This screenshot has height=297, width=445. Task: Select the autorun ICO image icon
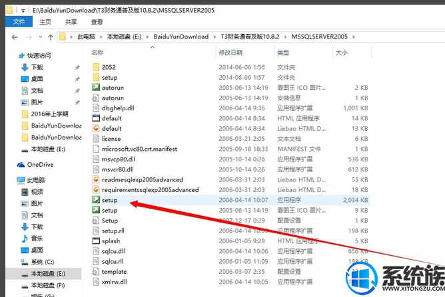pos(96,88)
